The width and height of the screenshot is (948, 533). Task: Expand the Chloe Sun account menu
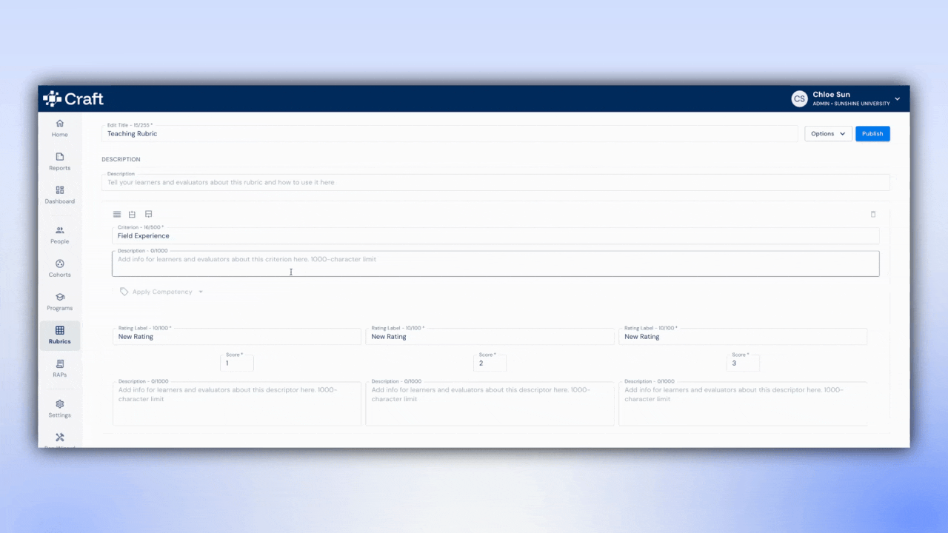[x=847, y=98]
